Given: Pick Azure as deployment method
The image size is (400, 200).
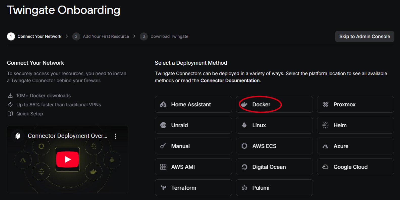Looking at the screenshot, I should [355, 146].
